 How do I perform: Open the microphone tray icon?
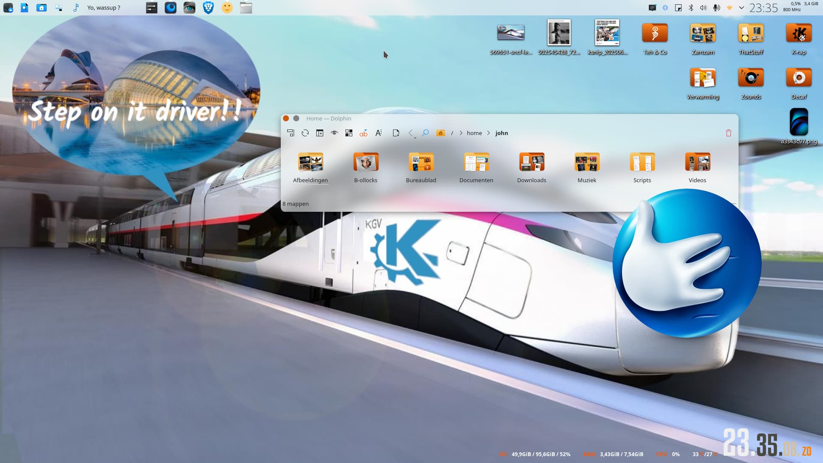point(716,8)
